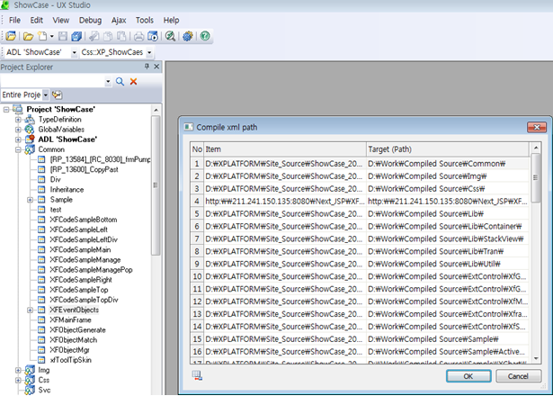Click the Print icon in the toolbar

[x=138, y=36]
